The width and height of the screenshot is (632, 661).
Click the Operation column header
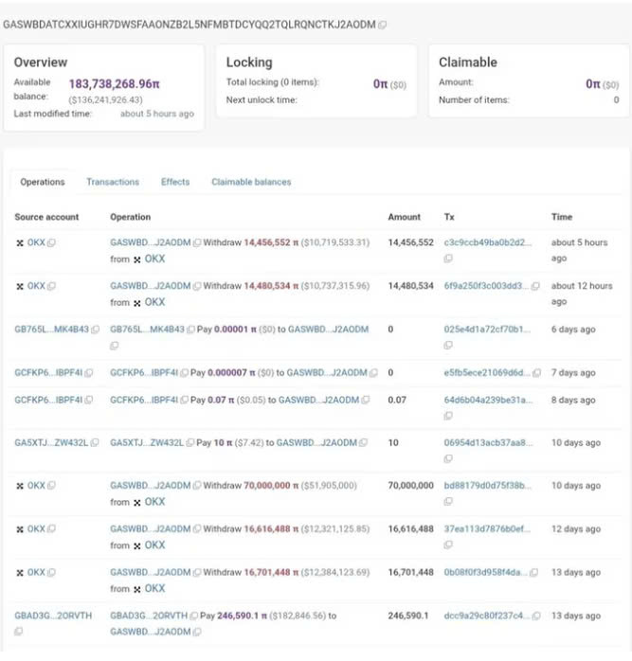tap(131, 217)
